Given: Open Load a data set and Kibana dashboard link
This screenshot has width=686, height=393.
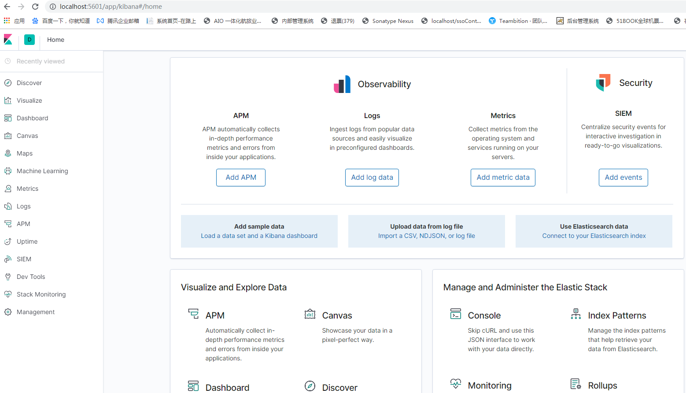Looking at the screenshot, I should [259, 236].
